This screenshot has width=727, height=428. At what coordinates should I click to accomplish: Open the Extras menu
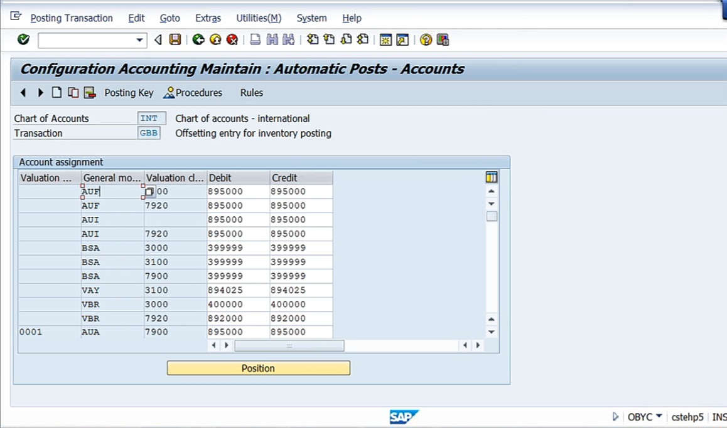click(208, 18)
